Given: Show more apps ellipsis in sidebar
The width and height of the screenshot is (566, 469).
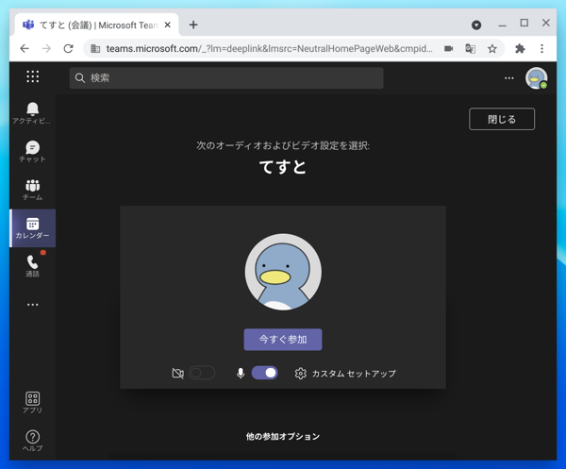Looking at the screenshot, I should [32, 305].
